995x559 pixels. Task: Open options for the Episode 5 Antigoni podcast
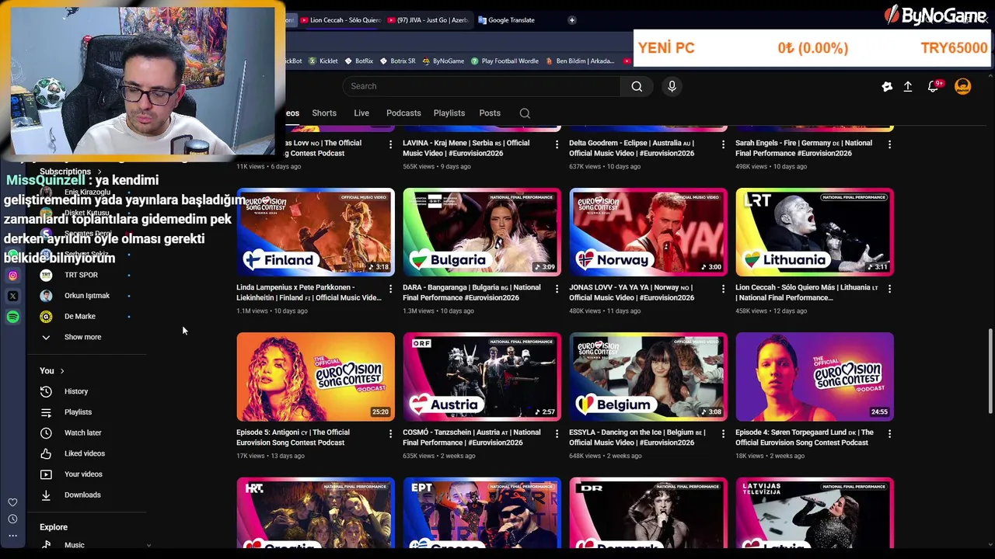[x=391, y=433]
